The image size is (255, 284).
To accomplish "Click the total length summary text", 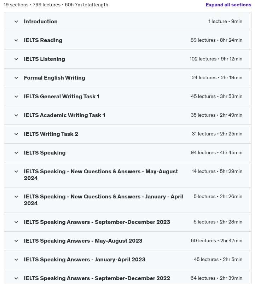I will [x=56, y=5].
